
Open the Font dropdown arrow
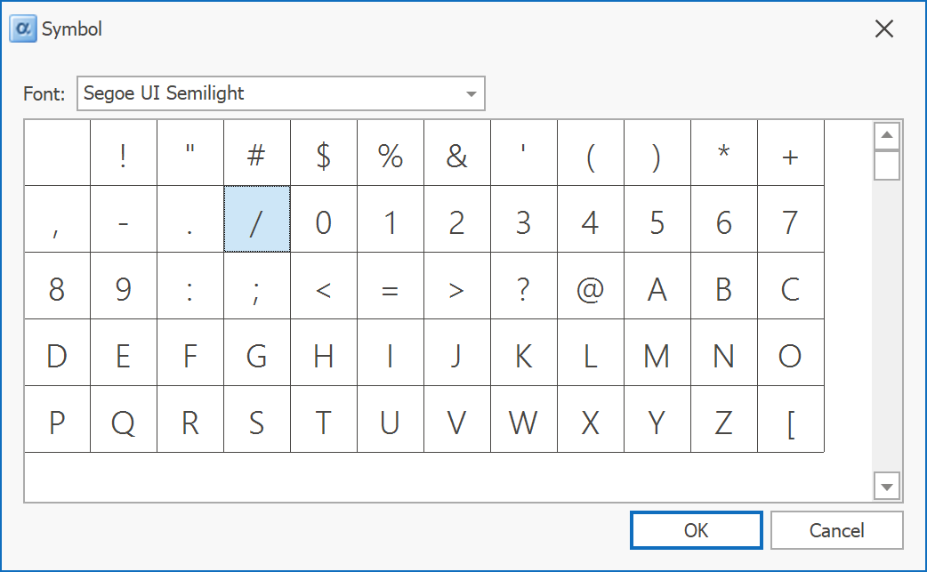coord(472,94)
